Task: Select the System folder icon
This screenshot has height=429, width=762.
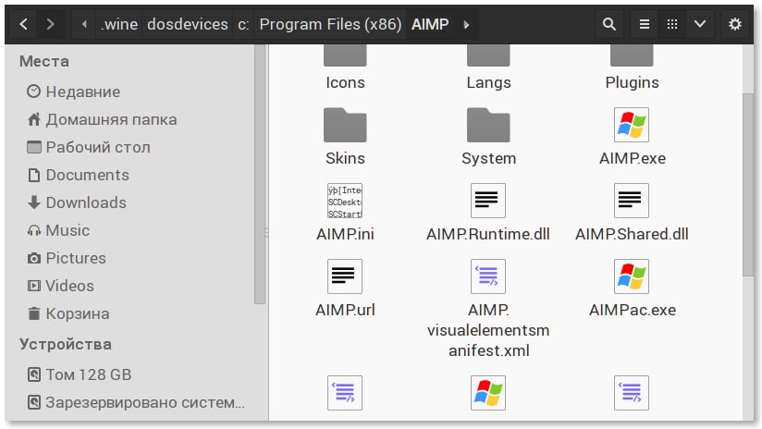Action: point(488,125)
